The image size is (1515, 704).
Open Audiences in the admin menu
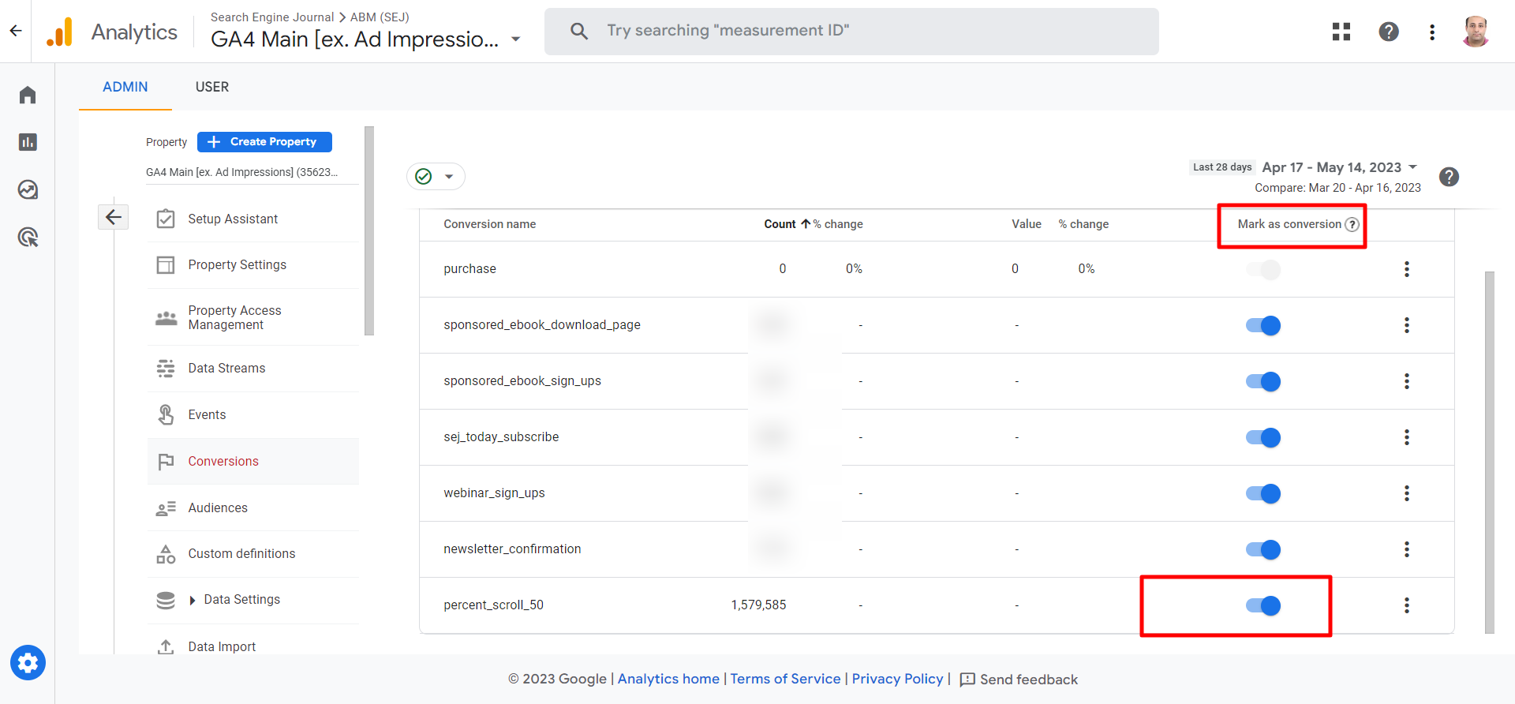click(253, 508)
